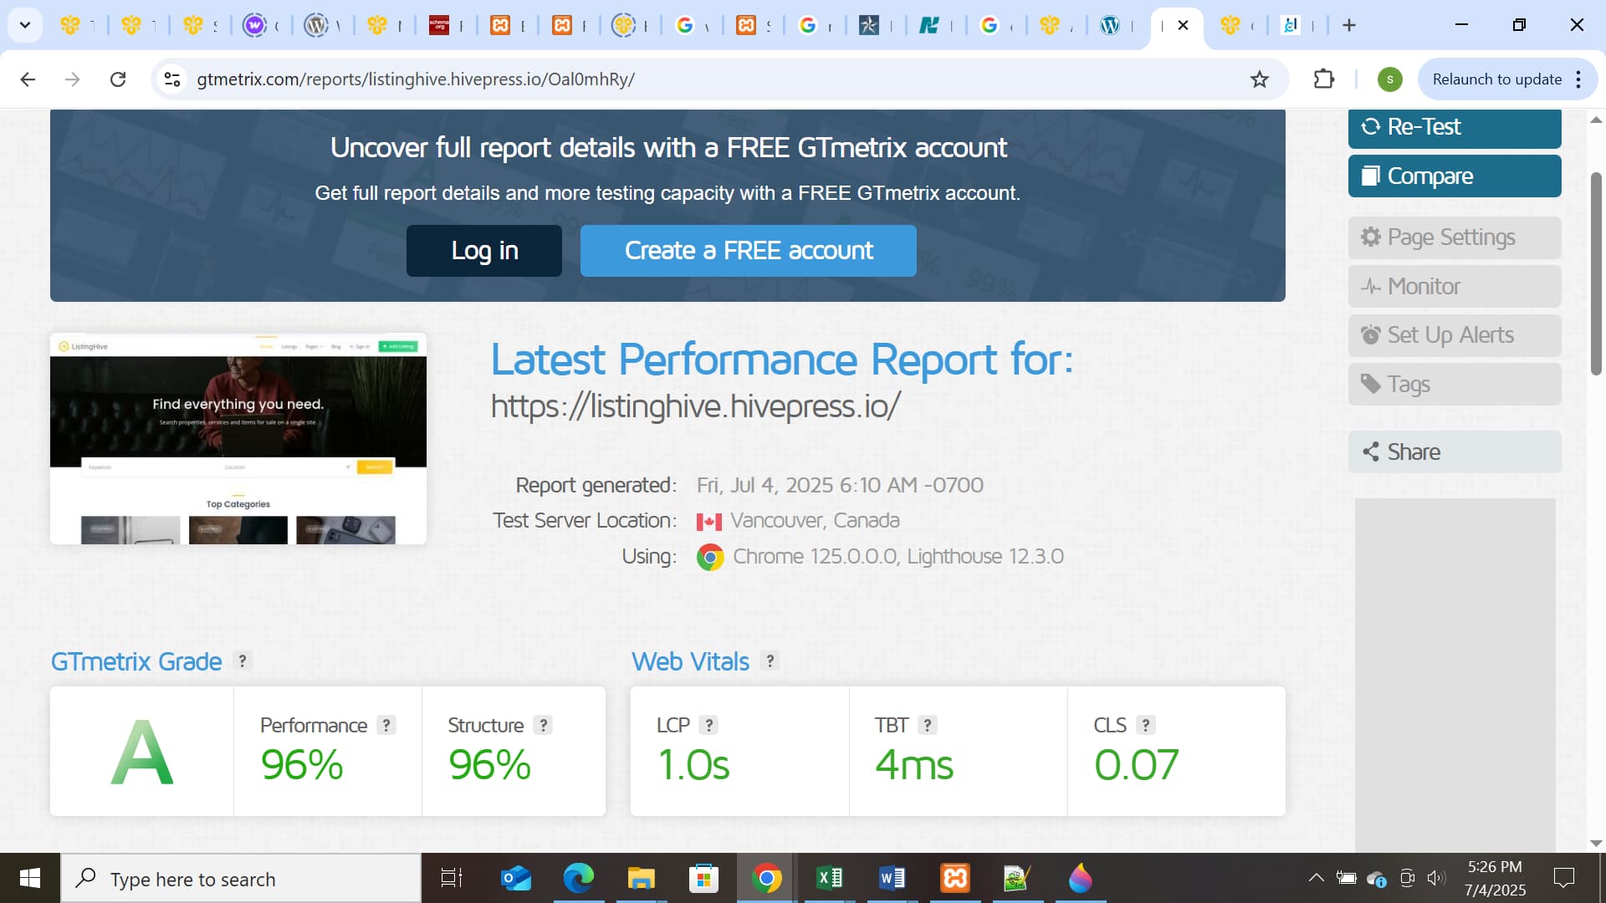Switch to the teal N icon tab
The height and width of the screenshot is (903, 1606).
936,25
